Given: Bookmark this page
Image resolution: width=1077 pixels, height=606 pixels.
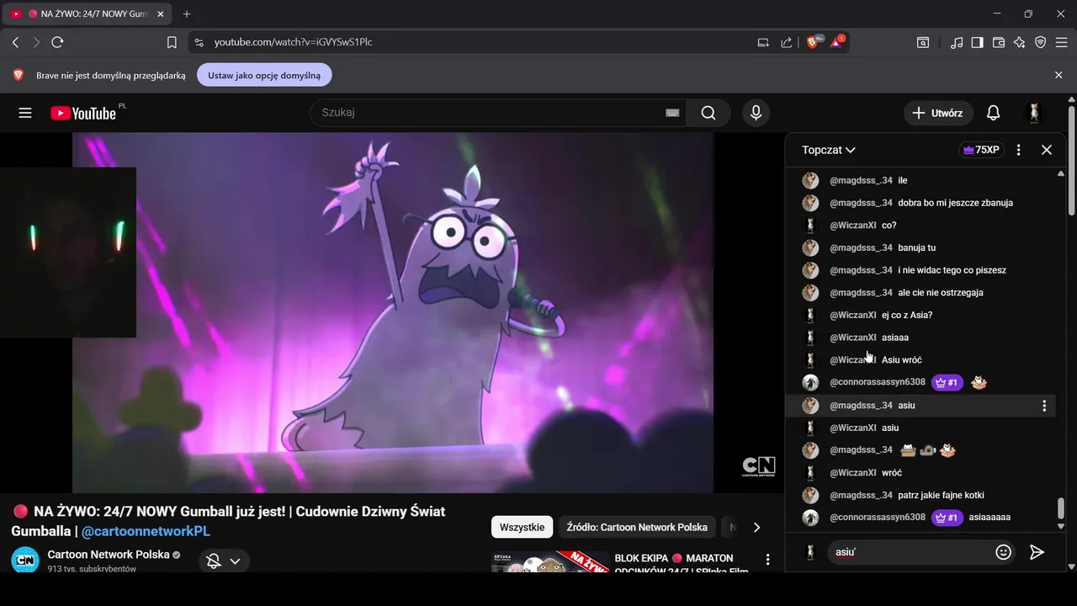Looking at the screenshot, I should (172, 42).
